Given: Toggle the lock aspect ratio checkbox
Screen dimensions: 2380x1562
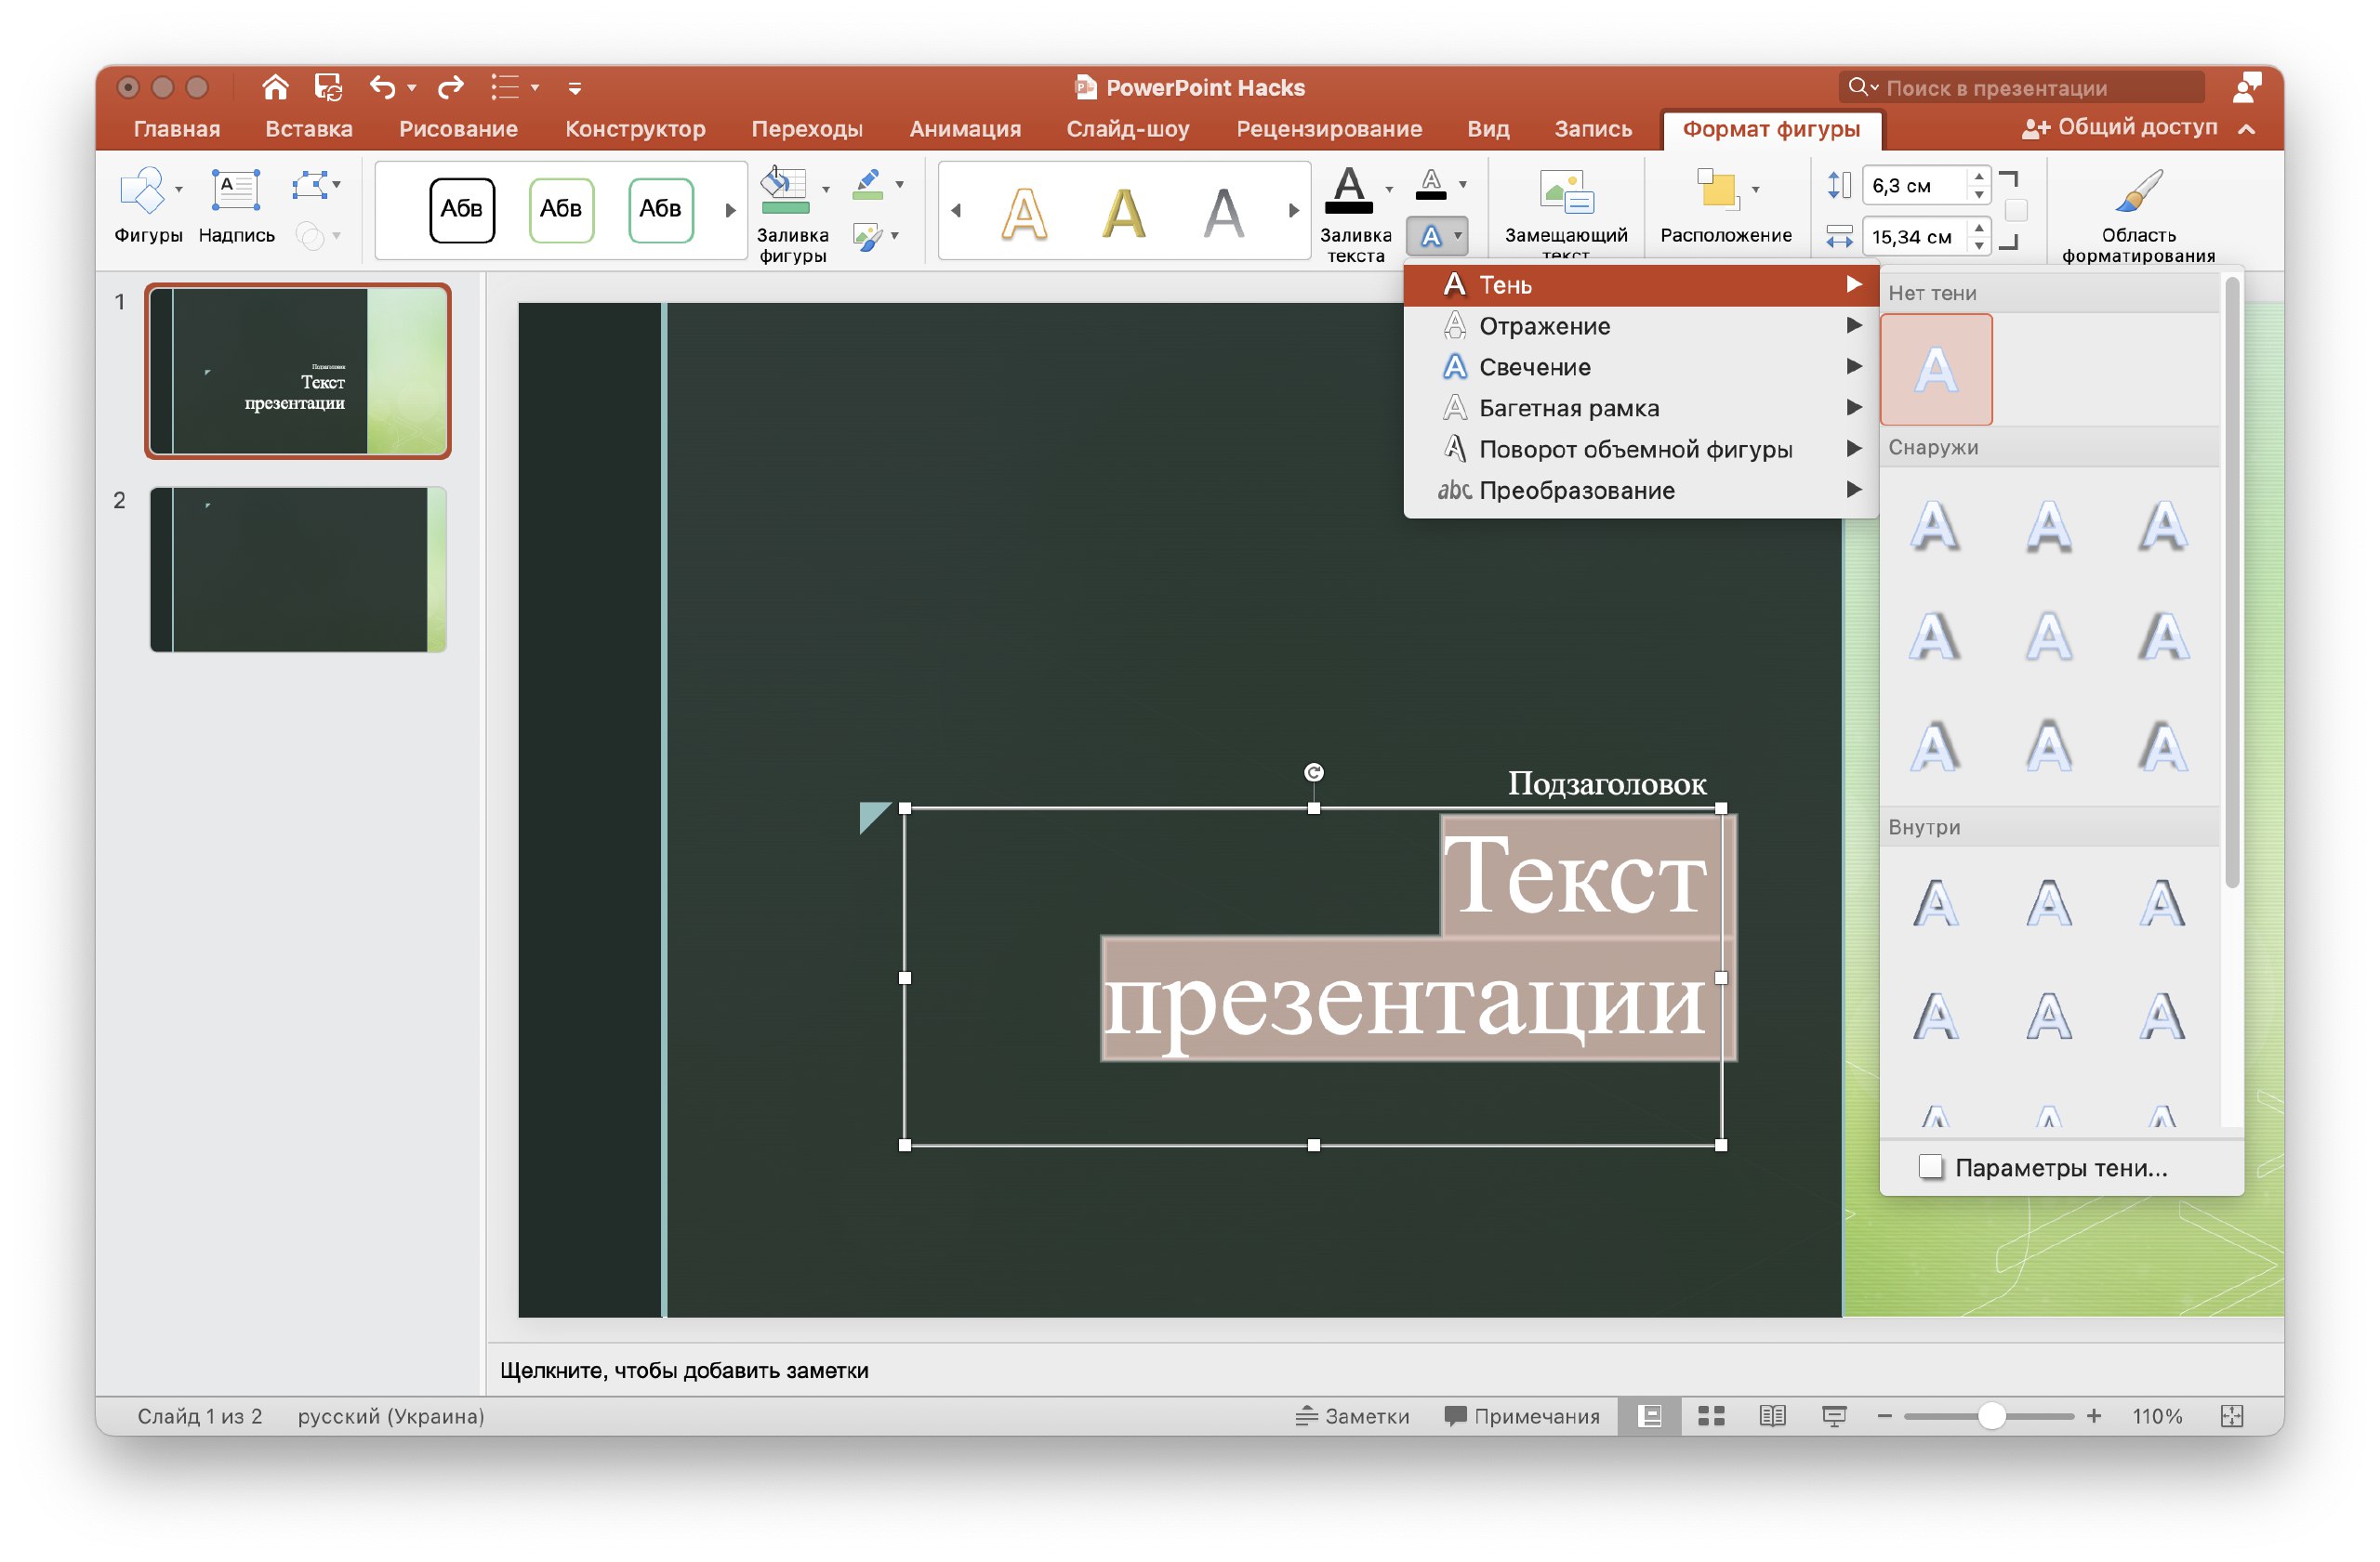Looking at the screenshot, I should (2016, 210).
